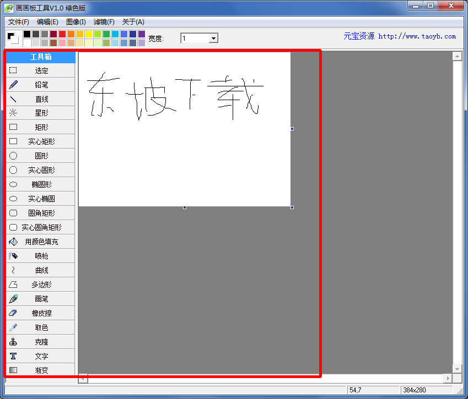Select the 实心圆角矩形 filled rounded rectangle tool
This screenshot has height=399, width=468.
[x=40, y=227]
